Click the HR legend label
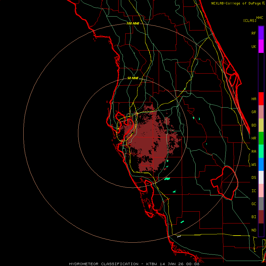 (x=254, y=138)
